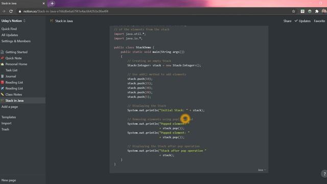The image size is (327, 184).
Task: Click the line 'public class StackDemo {'
Action: coord(134,48)
